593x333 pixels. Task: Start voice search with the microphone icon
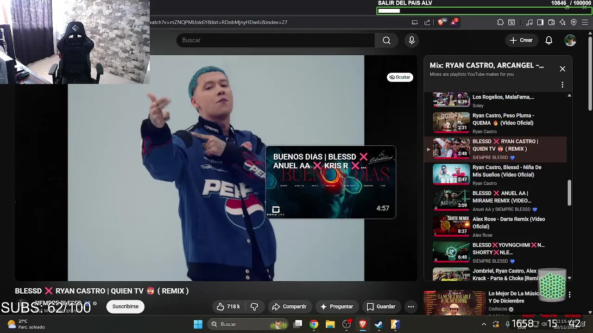(x=411, y=40)
